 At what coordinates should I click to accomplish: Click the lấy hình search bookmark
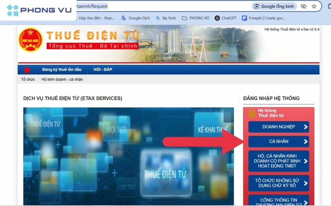[x=165, y=18]
